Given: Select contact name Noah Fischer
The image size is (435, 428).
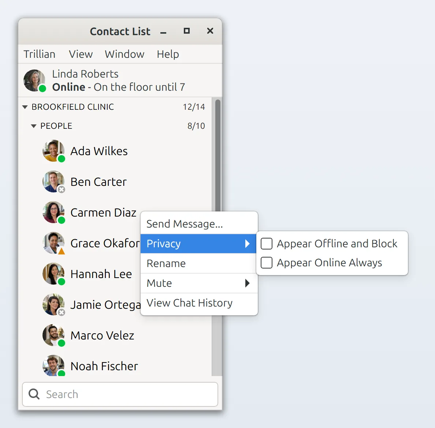Looking at the screenshot, I should coord(104,366).
